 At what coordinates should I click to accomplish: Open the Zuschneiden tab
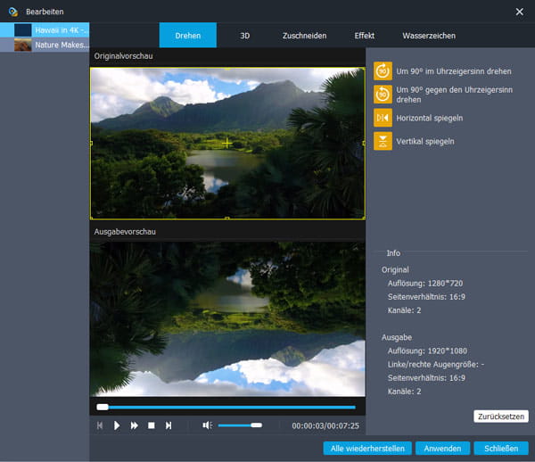click(x=304, y=36)
